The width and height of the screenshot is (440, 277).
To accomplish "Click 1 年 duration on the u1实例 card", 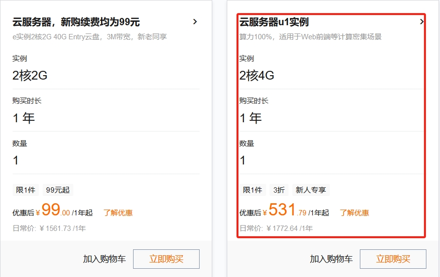I will point(250,118).
